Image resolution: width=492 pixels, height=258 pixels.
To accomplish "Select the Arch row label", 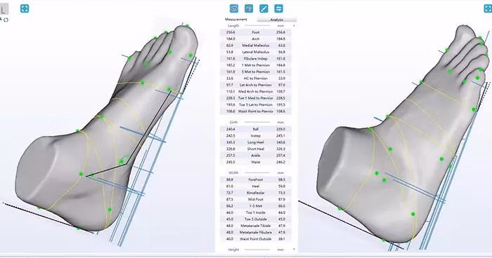I will 256,39.
